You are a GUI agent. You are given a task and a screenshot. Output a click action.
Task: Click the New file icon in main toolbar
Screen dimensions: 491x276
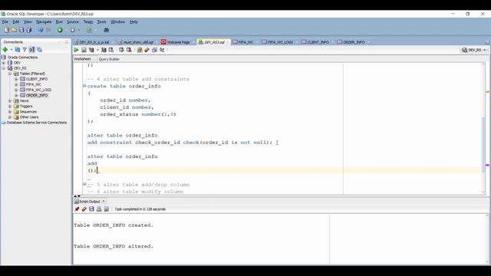coord(7,30)
